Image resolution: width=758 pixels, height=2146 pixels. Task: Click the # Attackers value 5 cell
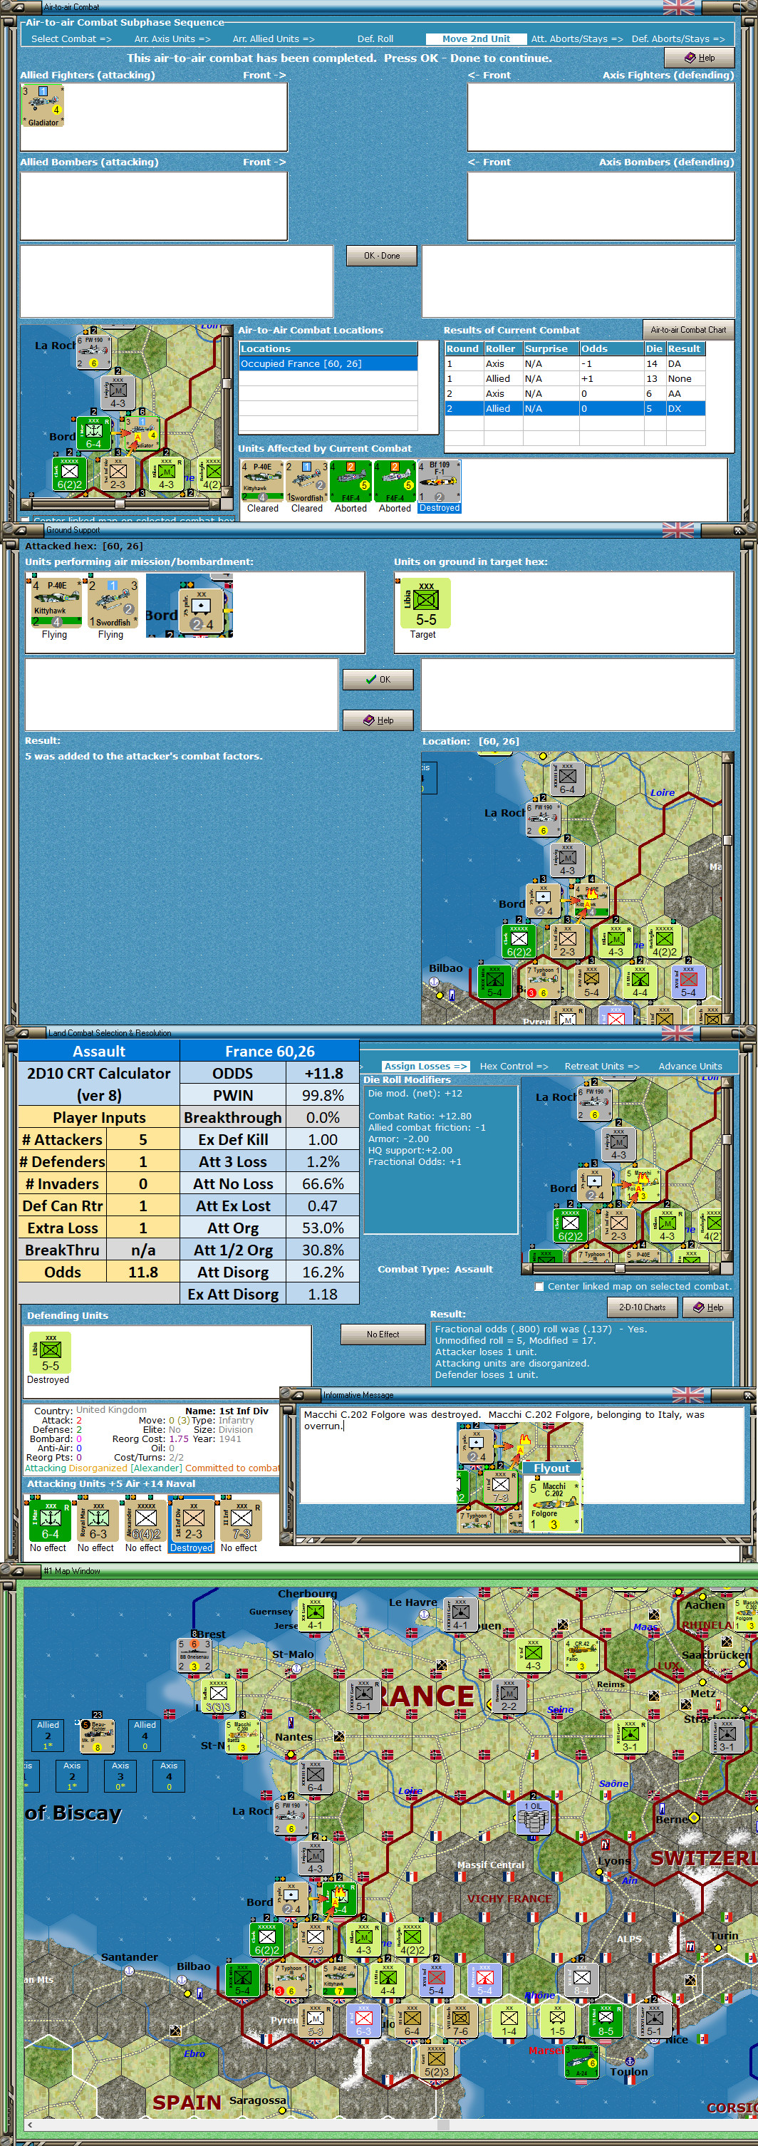pyautogui.click(x=142, y=1140)
